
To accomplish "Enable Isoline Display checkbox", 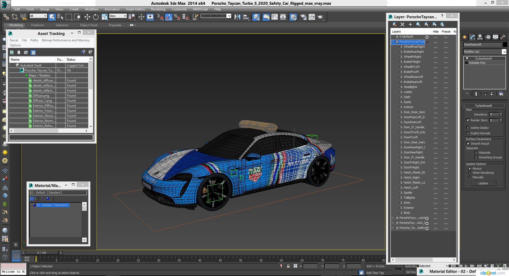I will tap(468, 128).
